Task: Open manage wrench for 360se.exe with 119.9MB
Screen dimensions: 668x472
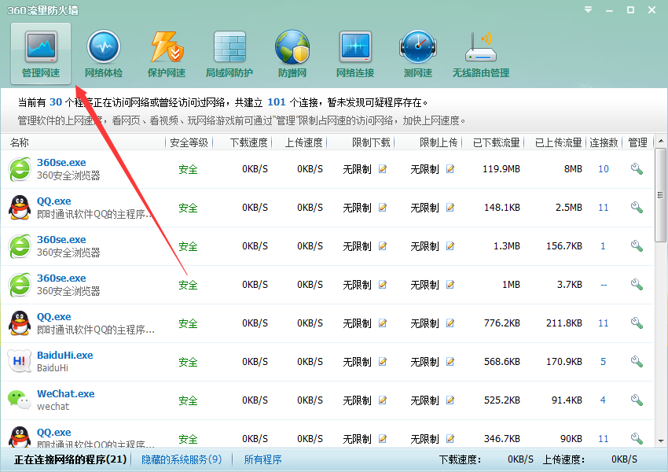Action: pyautogui.click(x=637, y=169)
